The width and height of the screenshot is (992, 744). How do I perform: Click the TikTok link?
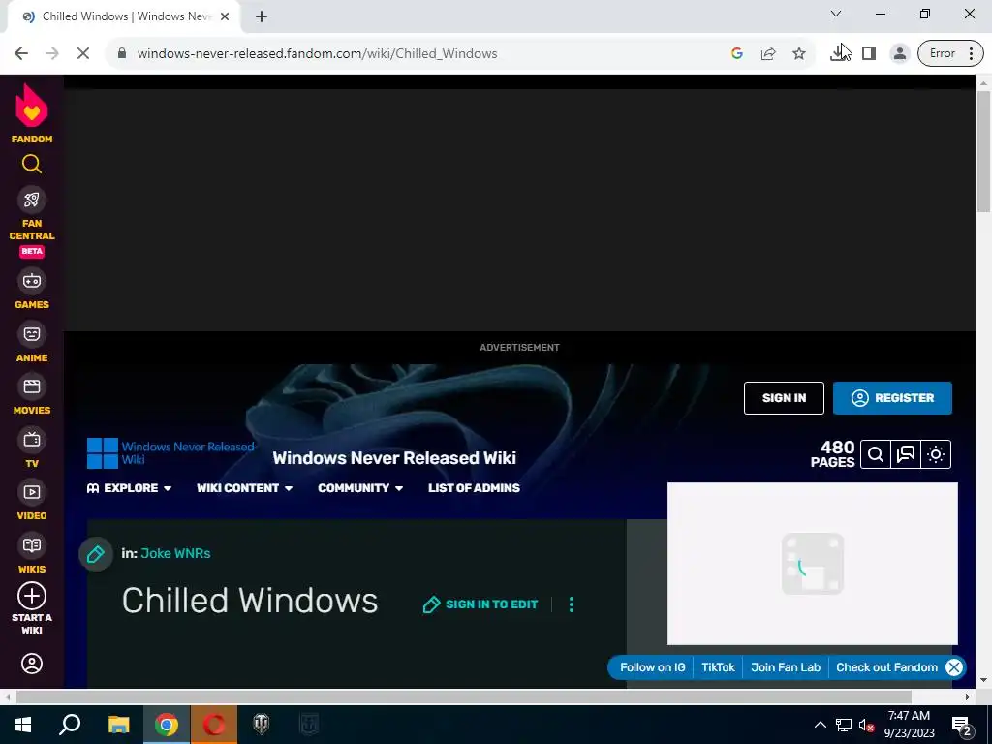coord(718,667)
